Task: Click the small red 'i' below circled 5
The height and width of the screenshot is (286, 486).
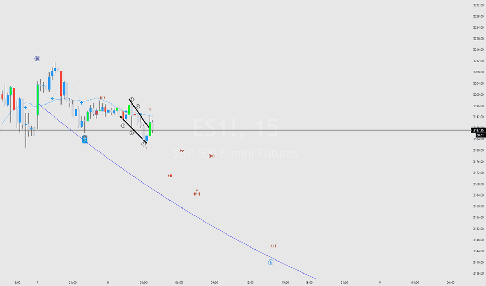Action: pos(147,148)
